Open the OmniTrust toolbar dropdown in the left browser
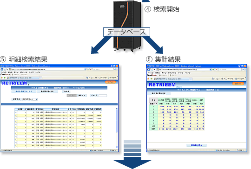Screen dimensions: 251x169 pos(10,75)
